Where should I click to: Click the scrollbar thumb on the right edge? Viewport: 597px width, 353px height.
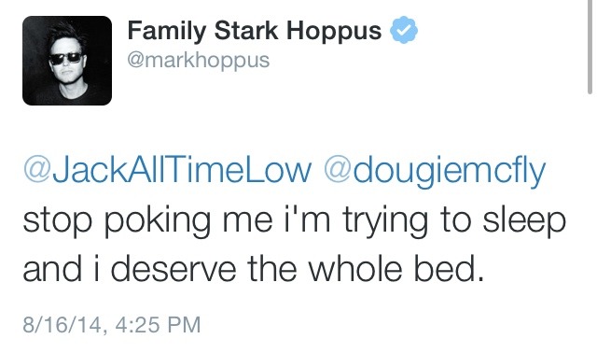pos(590,47)
